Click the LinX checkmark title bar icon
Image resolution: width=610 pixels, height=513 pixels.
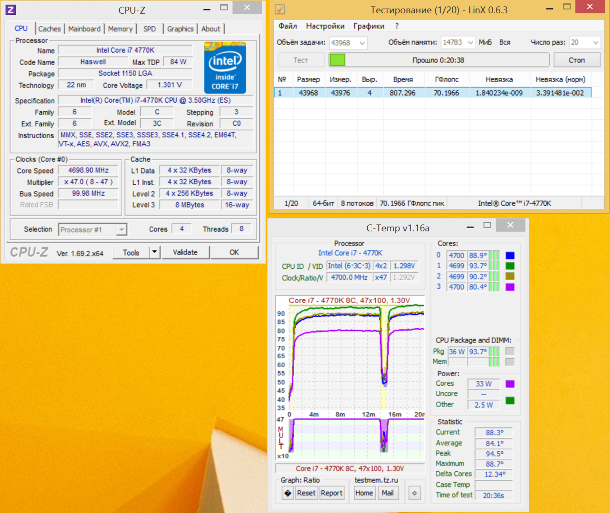pyautogui.click(x=280, y=9)
